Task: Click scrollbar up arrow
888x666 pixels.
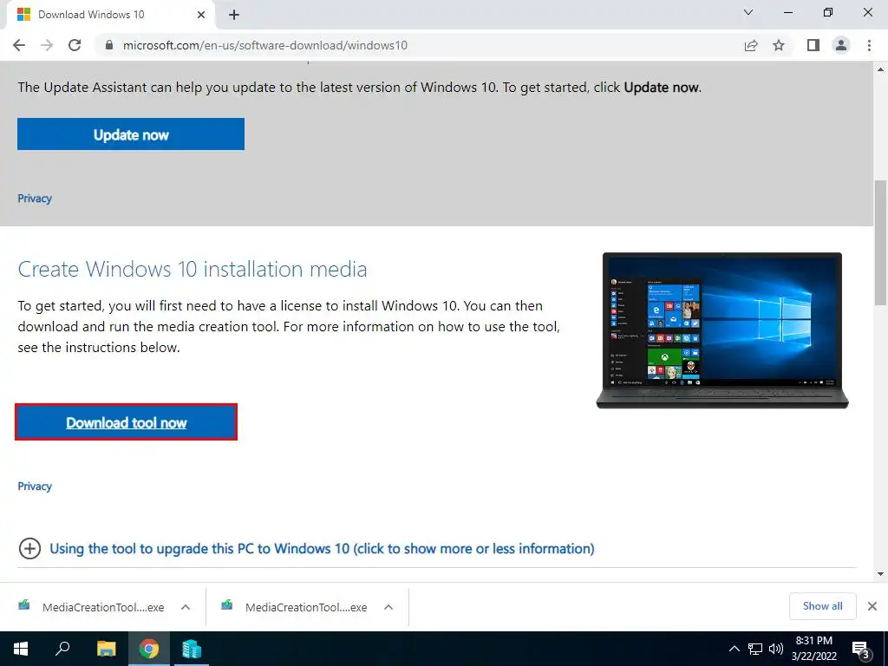Action: pos(881,69)
